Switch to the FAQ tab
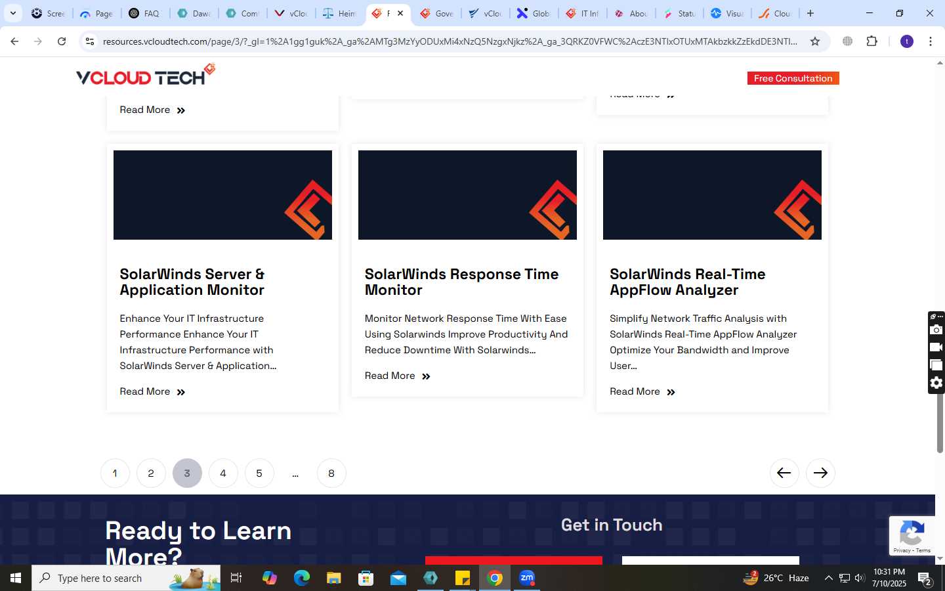 (146, 13)
